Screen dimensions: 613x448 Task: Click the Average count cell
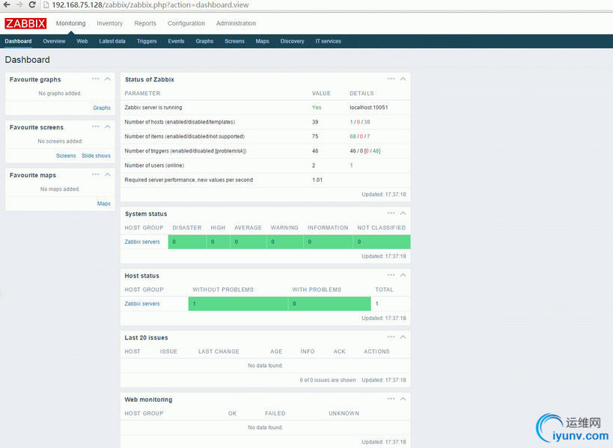pos(248,242)
